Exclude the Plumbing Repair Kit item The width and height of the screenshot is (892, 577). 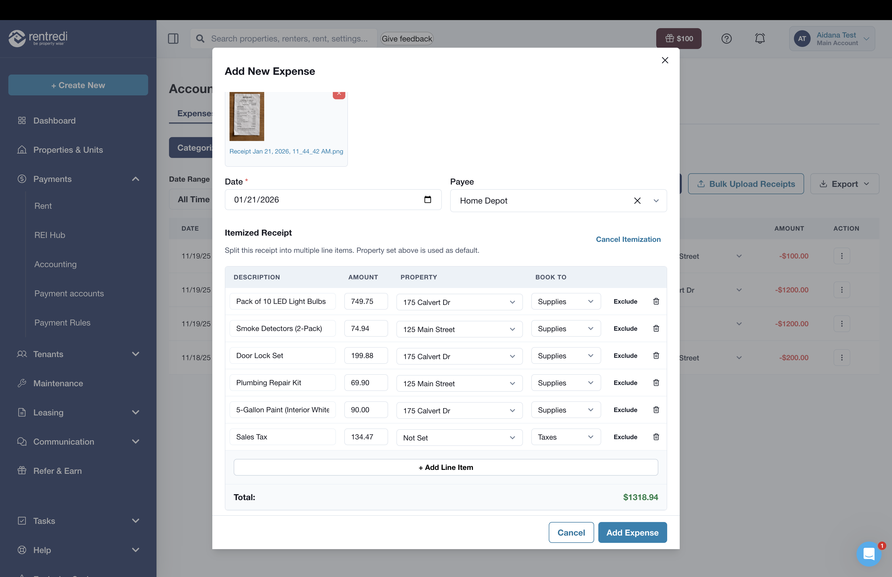point(625,382)
